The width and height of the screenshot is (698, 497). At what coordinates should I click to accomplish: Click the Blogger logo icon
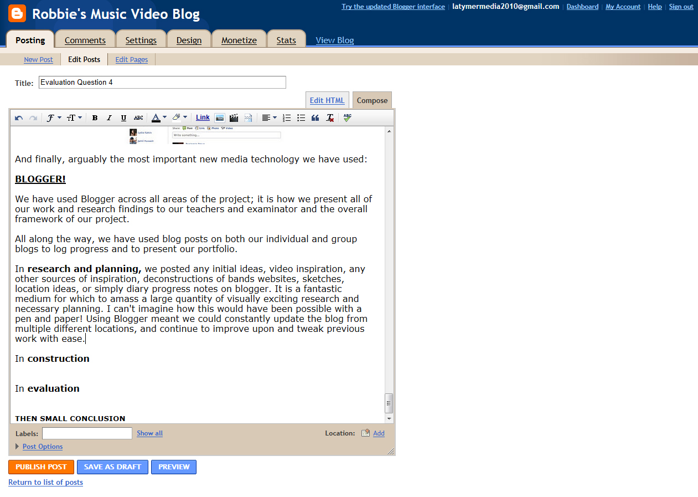click(x=17, y=13)
